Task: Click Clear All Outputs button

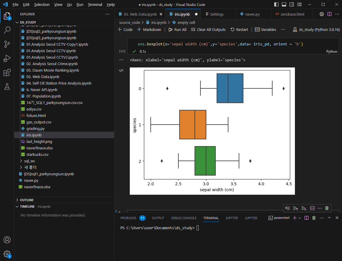Action: (208, 29)
